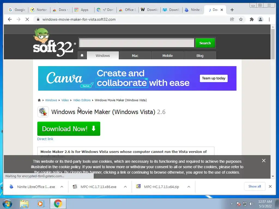
Task: Click the Download Now! button
Action: [x=69, y=129]
